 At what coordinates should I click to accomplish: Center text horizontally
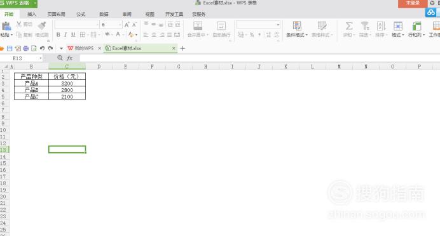(154, 35)
